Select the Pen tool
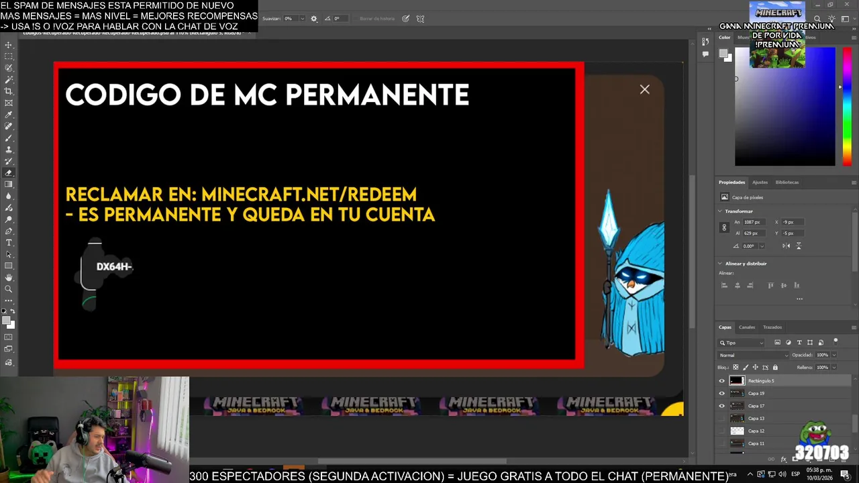 coord(9,231)
